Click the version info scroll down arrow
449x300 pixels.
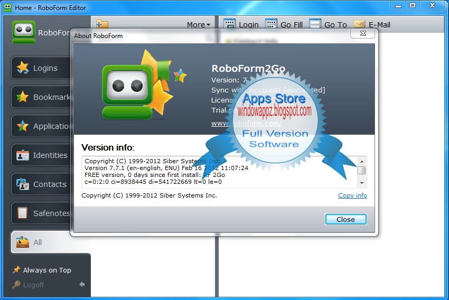pos(362,183)
